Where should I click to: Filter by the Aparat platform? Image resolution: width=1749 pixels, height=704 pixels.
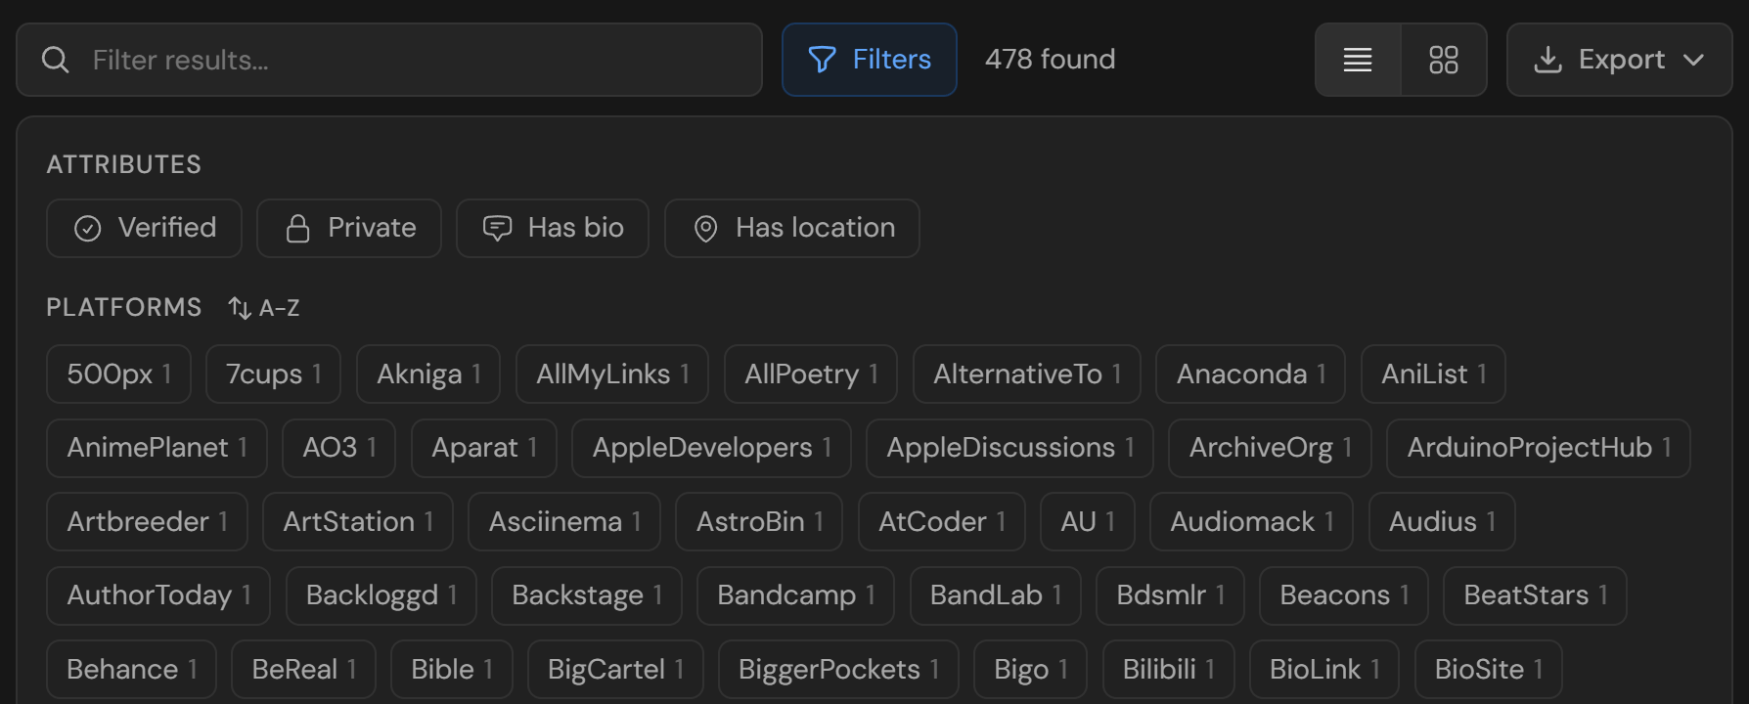point(484,448)
